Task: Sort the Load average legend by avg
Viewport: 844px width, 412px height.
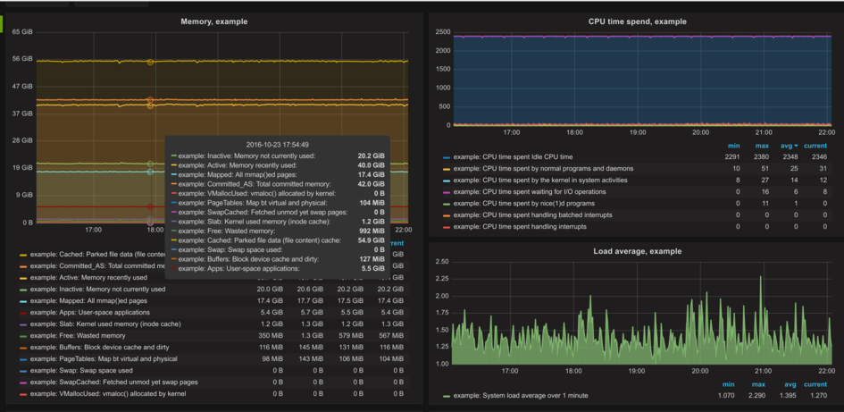Action: click(x=791, y=384)
